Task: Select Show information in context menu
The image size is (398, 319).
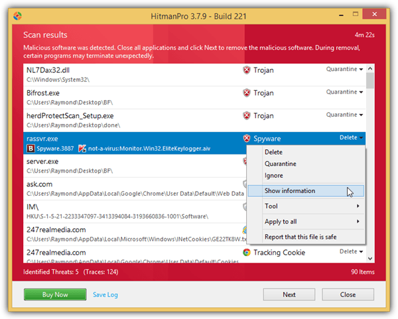Action: pos(290,191)
